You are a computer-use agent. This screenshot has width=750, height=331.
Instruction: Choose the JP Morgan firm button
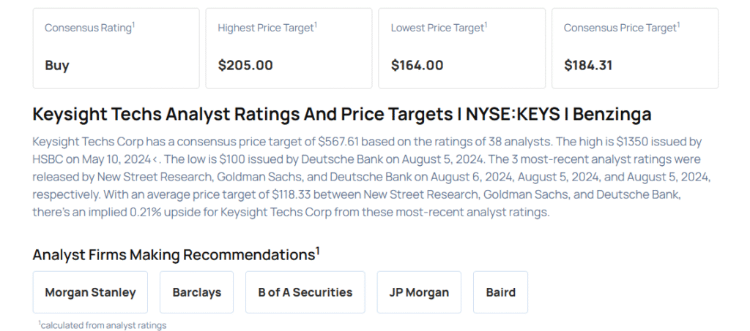[419, 292]
